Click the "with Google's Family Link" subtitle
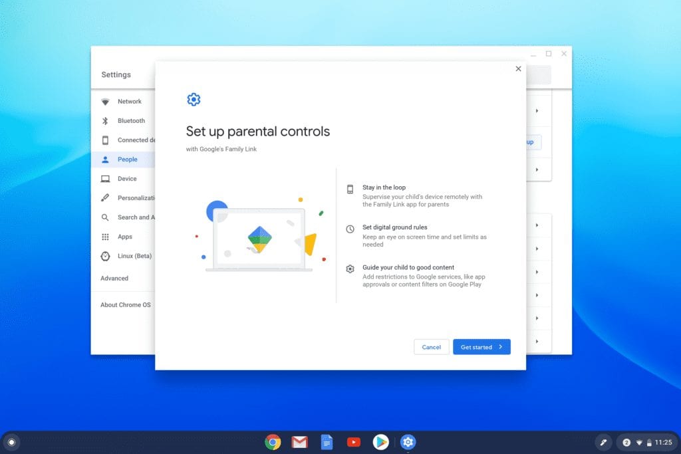The height and width of the screenshot is (454, 681). [x=221, y=149]
